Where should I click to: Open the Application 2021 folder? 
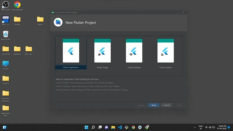click(6, 111)
